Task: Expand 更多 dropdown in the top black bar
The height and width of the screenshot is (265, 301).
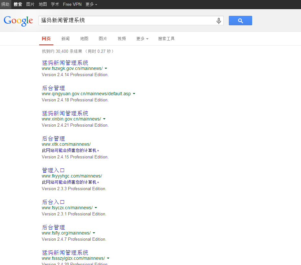Action: [x=91, y=4]
